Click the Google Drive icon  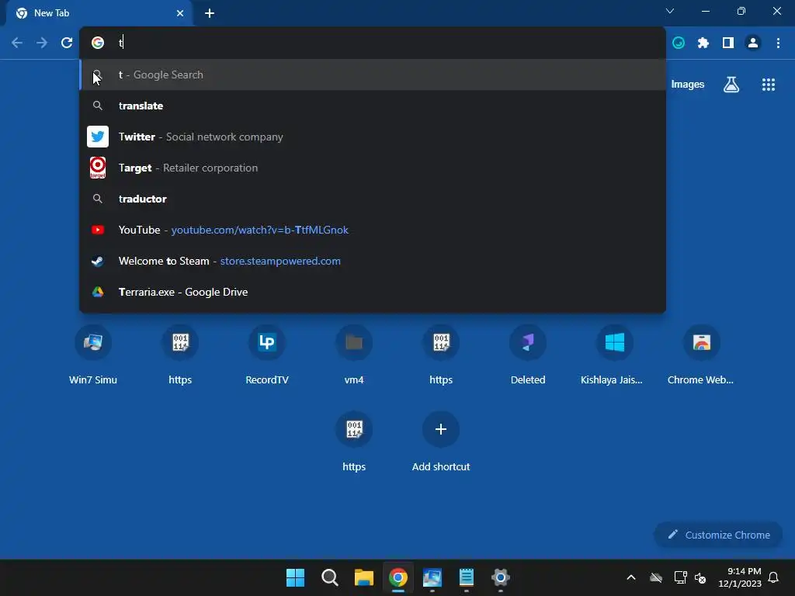[98, 292]
